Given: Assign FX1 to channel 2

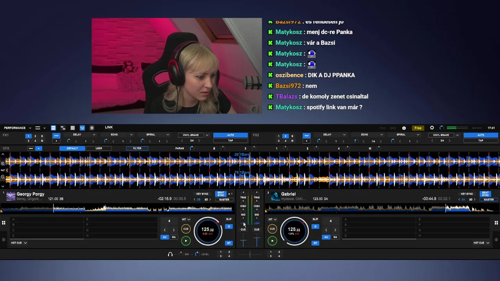Looking at the screenshot, I should [35, 136].
